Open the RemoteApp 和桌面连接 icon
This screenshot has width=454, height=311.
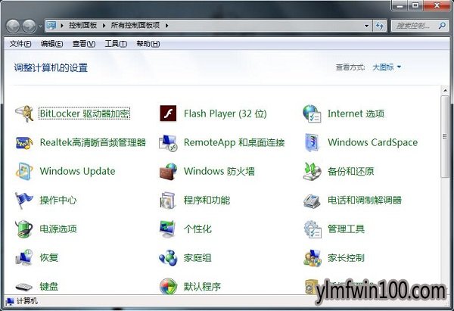coord(168,142)
